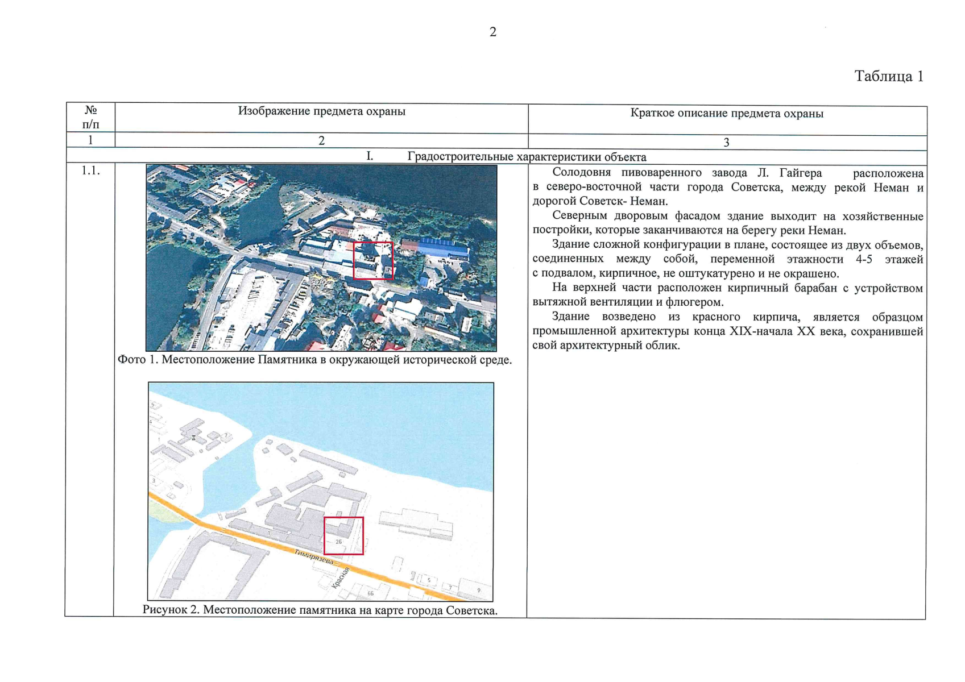The image size is (965, 682).
Task: Click 'Тимирязева' street label on map
Action: click(313, 557)
